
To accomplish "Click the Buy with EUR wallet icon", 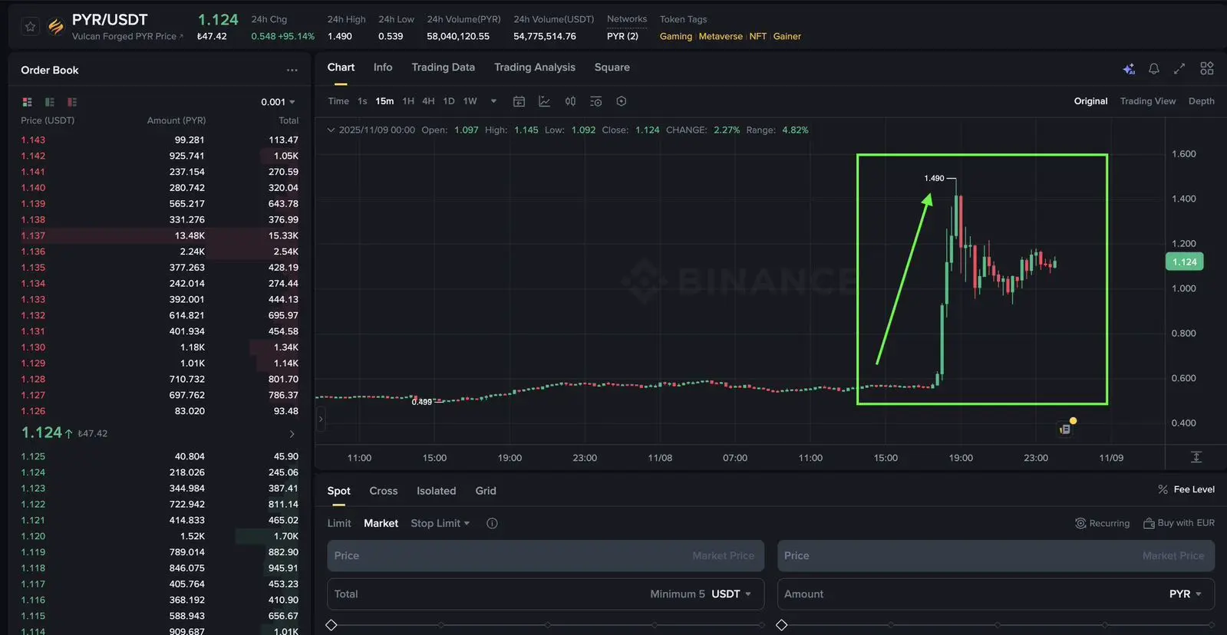I will pyautogui.click(x=1149, y=523).
